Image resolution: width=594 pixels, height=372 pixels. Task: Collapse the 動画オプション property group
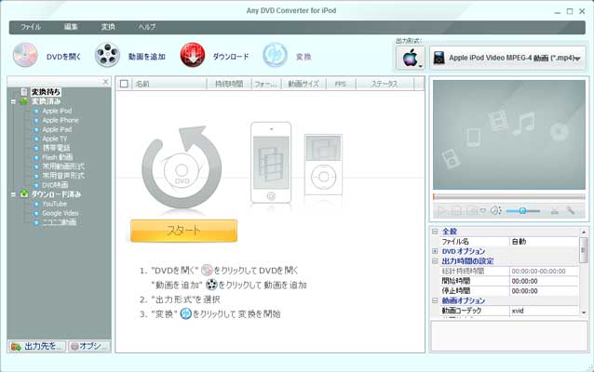click(435, 300)
